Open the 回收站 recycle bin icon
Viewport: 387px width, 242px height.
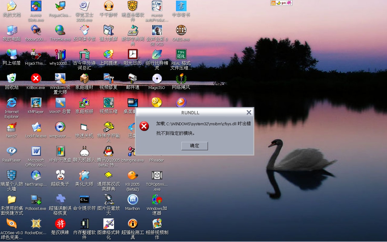coord(11,78)
